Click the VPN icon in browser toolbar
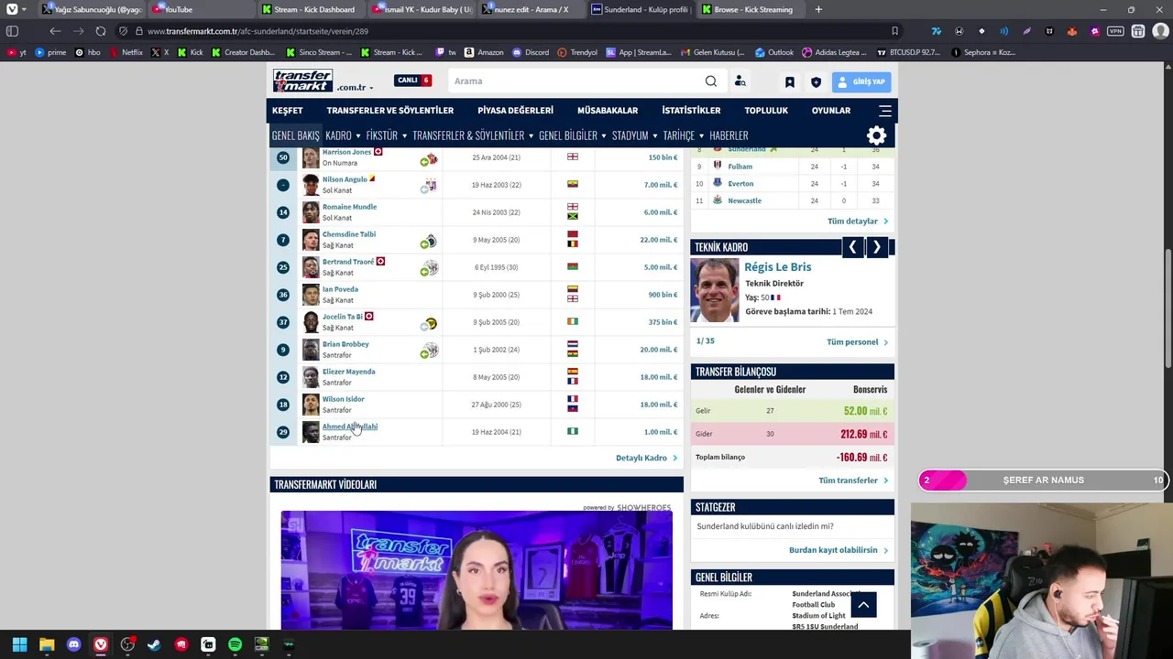Viewport: 1173px width, 659px height. pos(1115,31)
